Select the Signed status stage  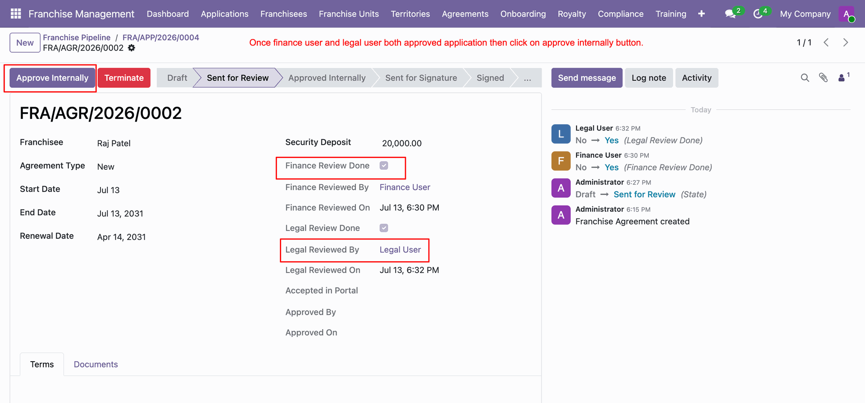(490, 78)
